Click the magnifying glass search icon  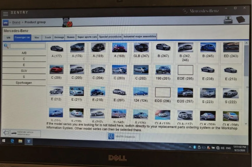pyautogui.click(x=6, y=46)
